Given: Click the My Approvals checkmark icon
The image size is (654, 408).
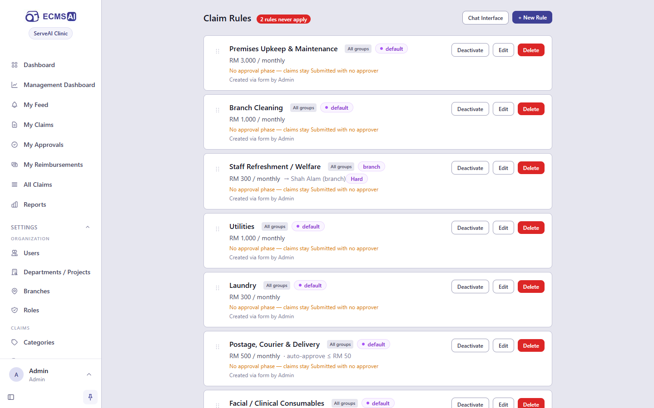Looking at the screenshot, I should tap(15, 145).
